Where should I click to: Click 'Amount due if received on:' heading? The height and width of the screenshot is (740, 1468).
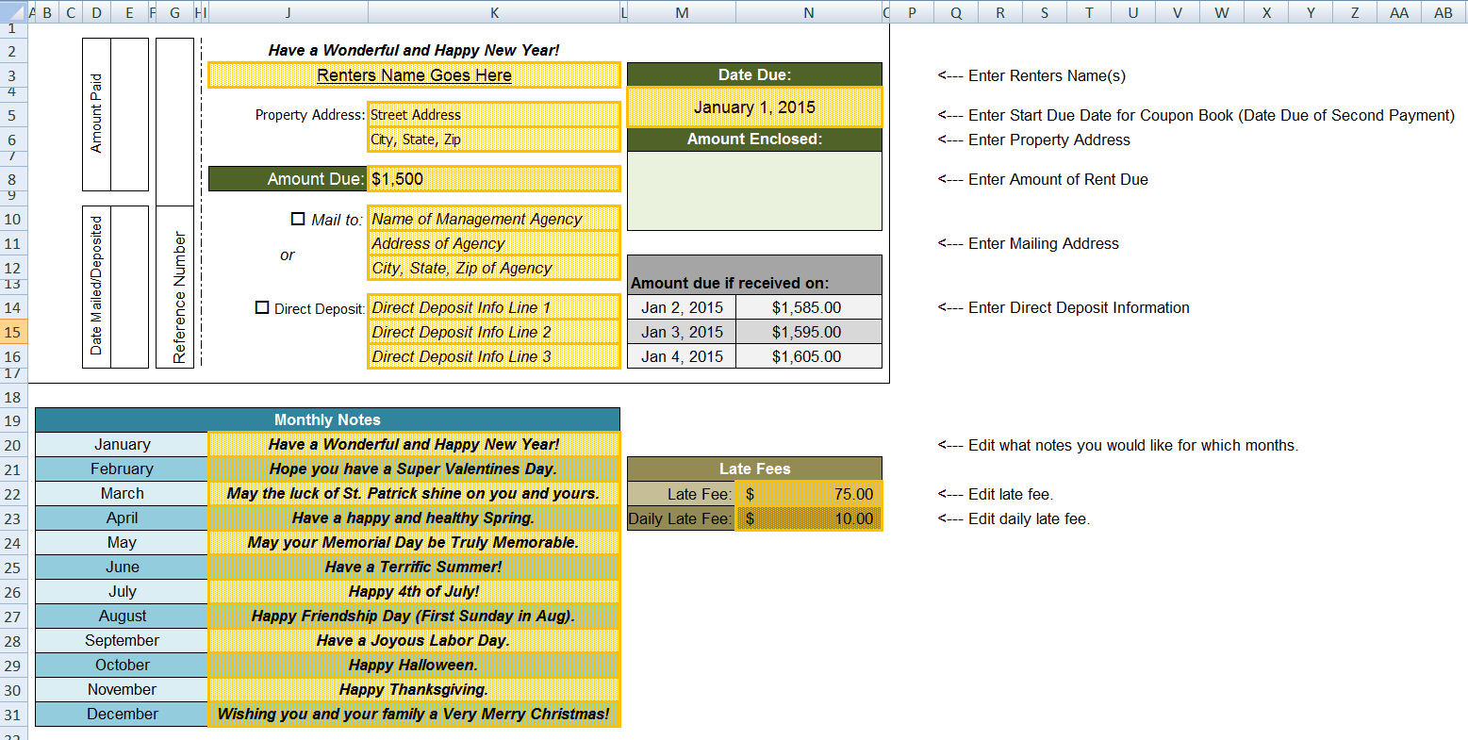754,275
